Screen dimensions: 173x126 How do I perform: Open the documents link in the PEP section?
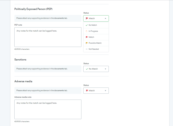[59, 18]
